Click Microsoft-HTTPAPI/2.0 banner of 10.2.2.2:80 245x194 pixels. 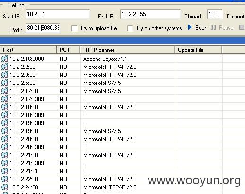110,67
